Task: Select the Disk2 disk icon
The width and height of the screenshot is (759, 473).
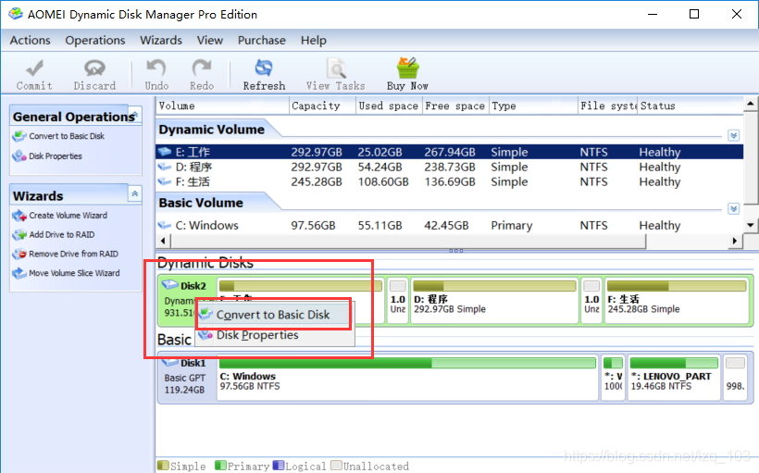Action: tap(170, 285)
